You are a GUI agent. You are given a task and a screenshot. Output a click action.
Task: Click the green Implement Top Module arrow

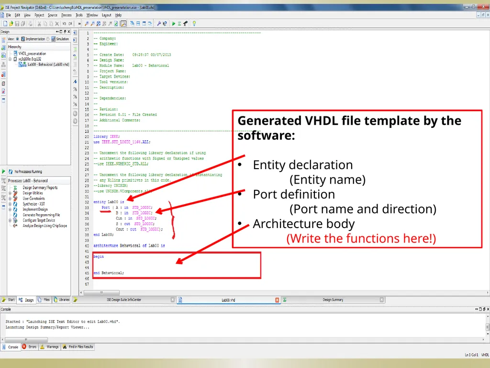click(173, 23)
